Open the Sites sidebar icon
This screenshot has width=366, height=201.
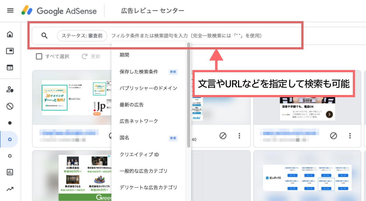point(10,68)
